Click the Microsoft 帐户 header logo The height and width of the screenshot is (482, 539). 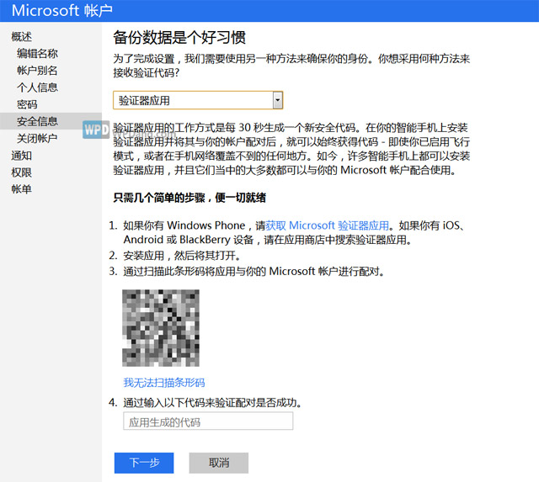(x=63, y=12)
